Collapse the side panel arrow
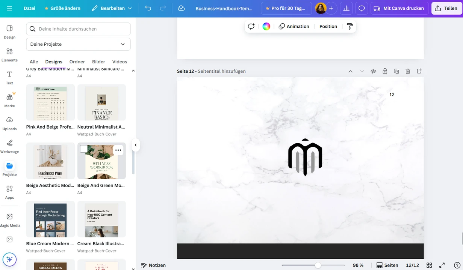Screen dimensions: 463x270 (136, 145)
